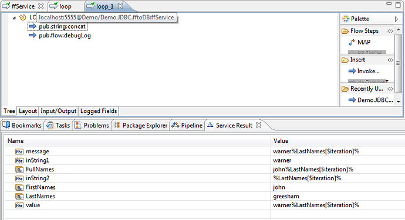Switch to the Input/Output tab
Screen dimensions: 405x220
(x=58, y=111)
